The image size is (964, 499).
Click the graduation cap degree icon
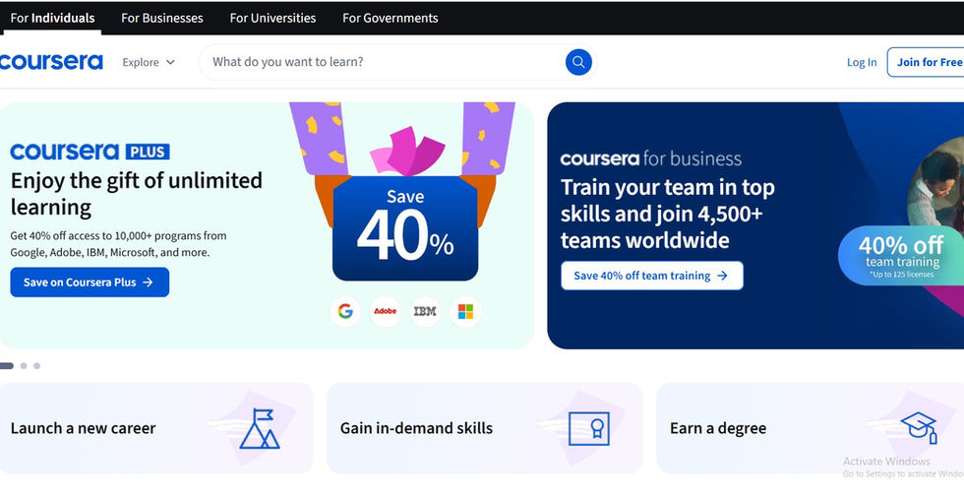click(919, 427)
